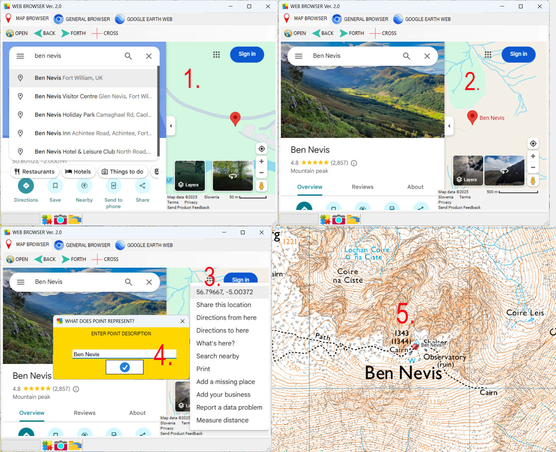Click CROSS tool in top-left browser window

[105, 33]
